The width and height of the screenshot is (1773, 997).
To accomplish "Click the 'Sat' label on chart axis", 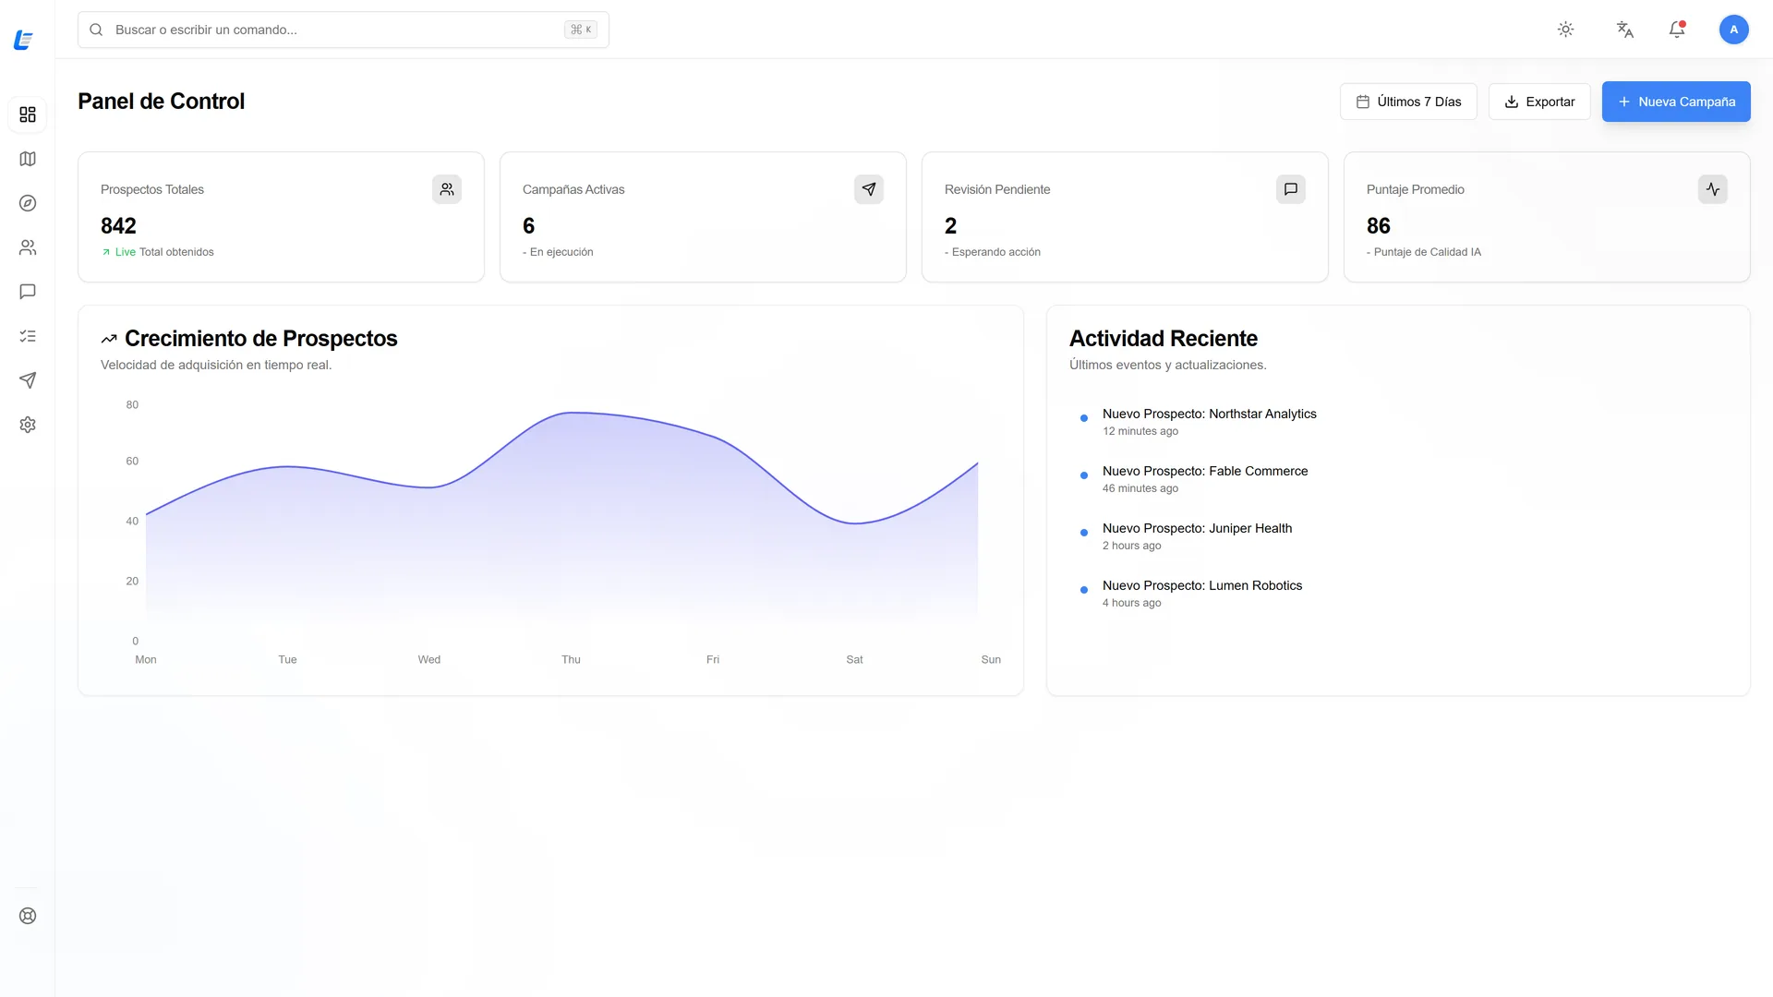I will coord(854,659).
